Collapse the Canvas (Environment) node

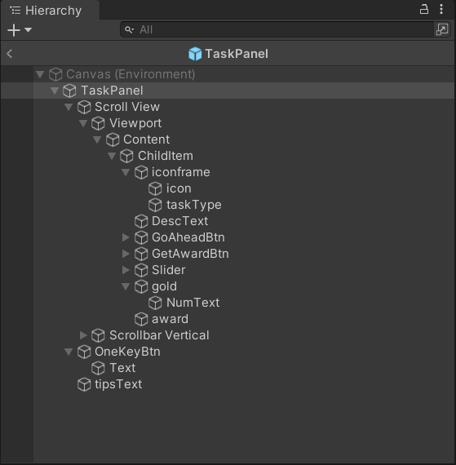[x=40, y=74]
